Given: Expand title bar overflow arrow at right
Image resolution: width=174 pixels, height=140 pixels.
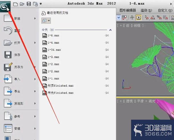Looking at the screenshot, I should coord(171,4).
